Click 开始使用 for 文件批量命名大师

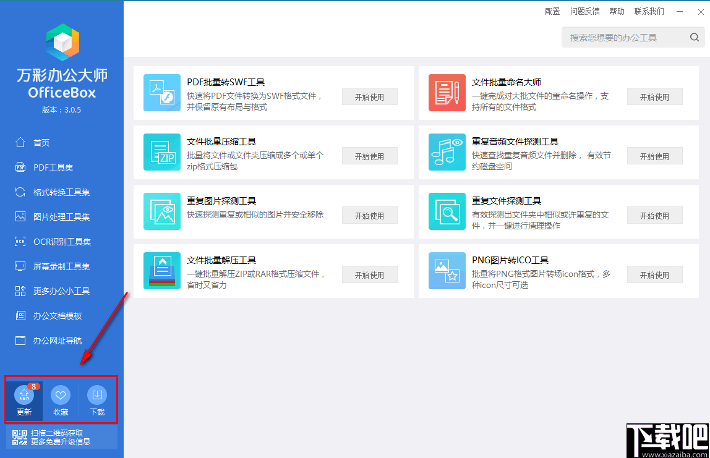tap(654, 96)
